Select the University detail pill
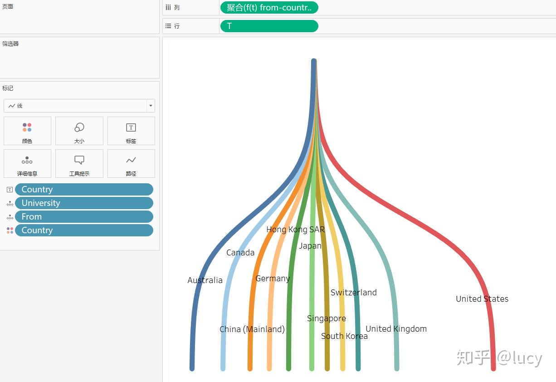556x382 pixels. click(84, 203)
